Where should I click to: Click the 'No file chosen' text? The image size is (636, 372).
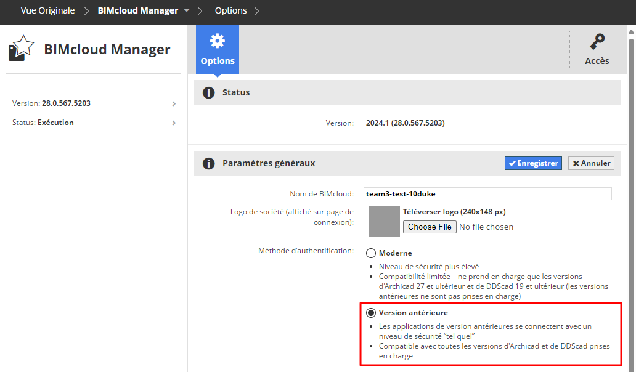486,227
